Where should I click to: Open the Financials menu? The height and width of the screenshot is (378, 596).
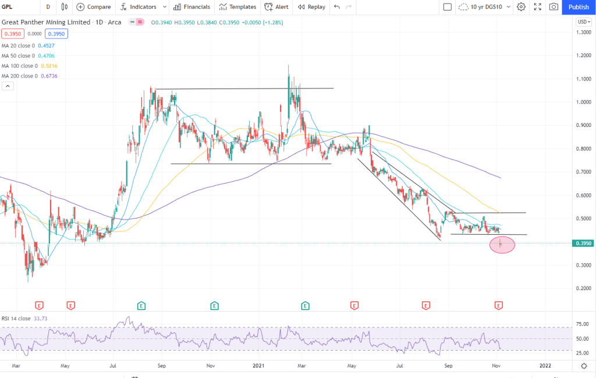(x=191, y=7)
